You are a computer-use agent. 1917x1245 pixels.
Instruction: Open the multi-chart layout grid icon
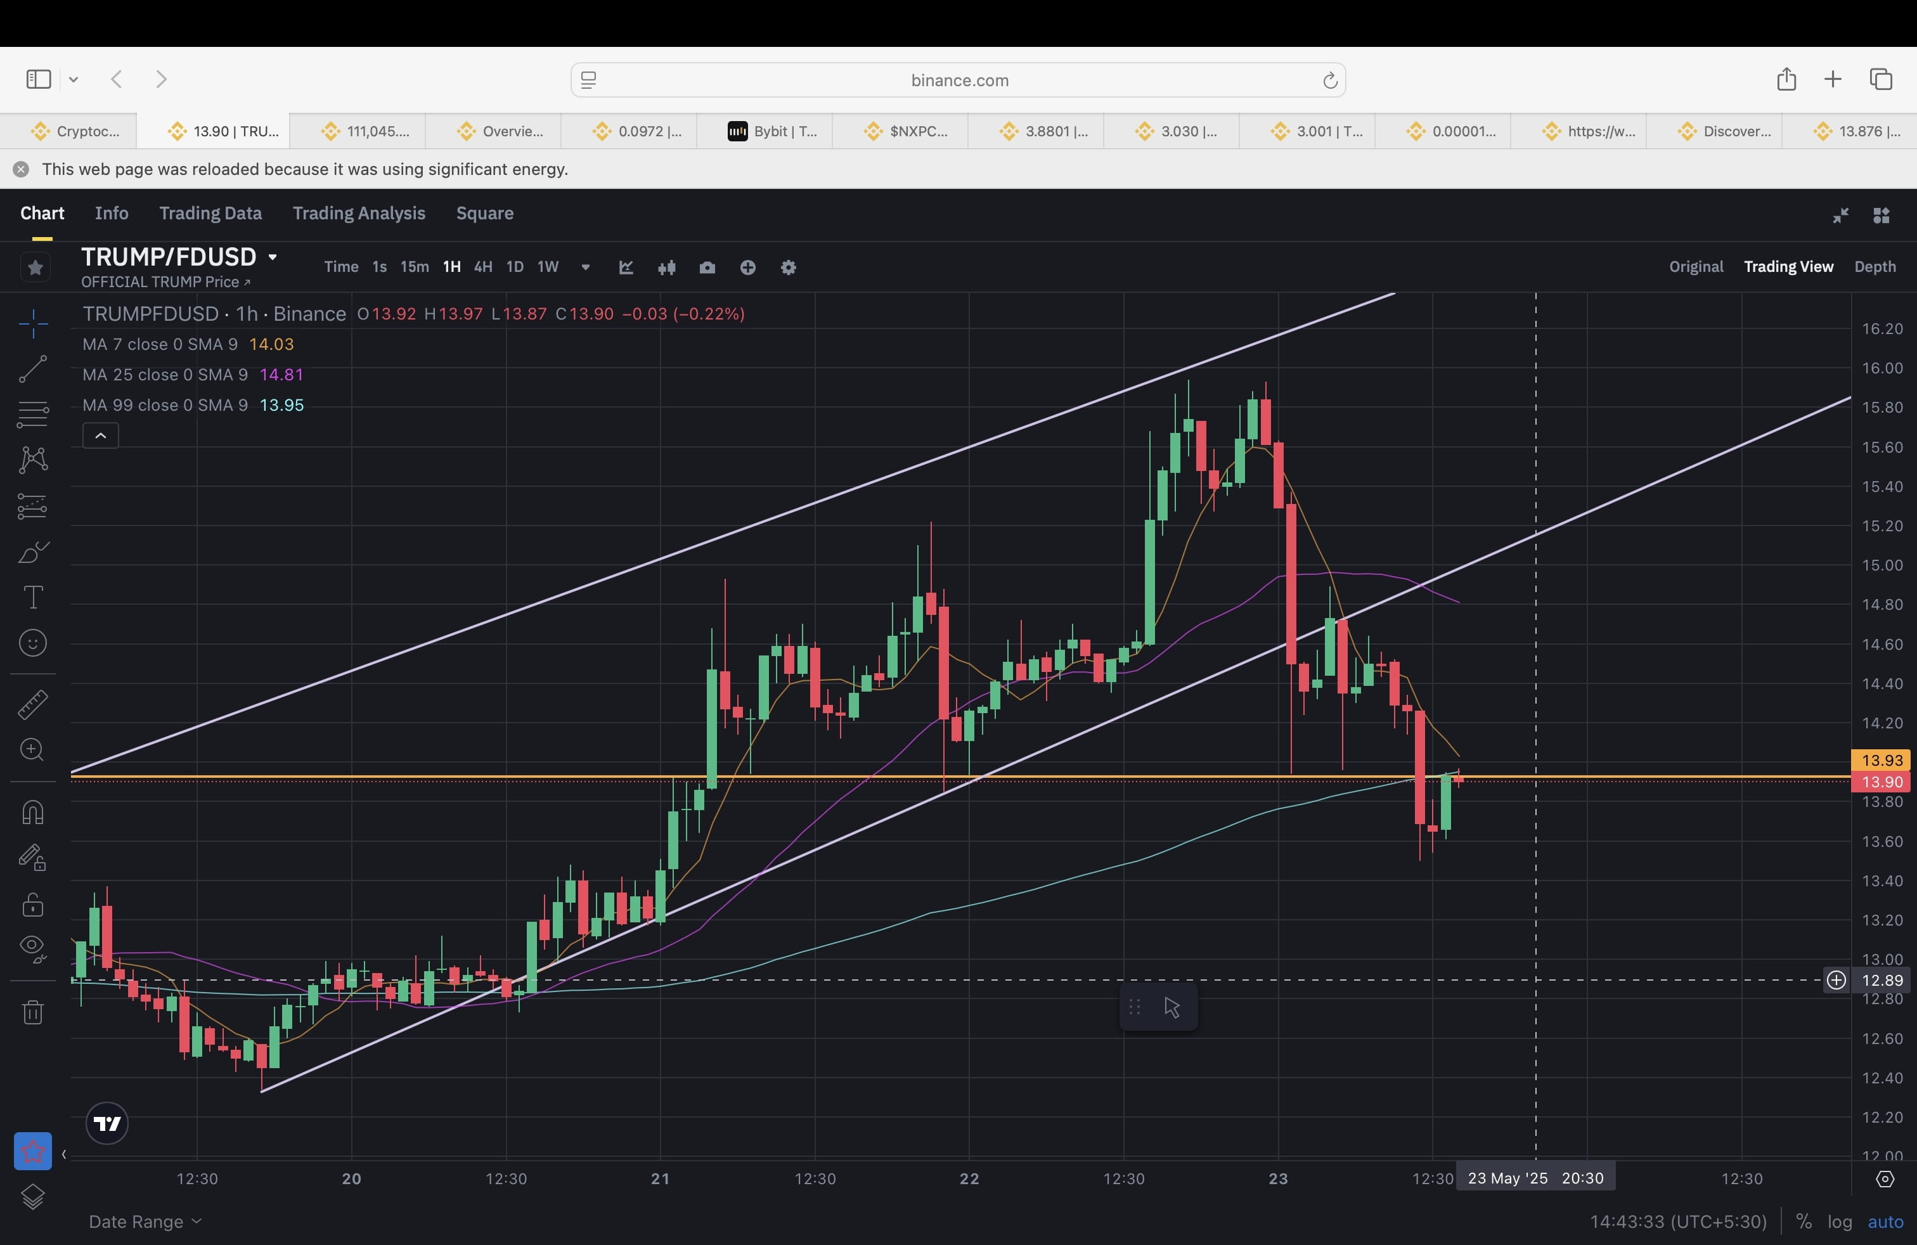tap(1881, 215)
